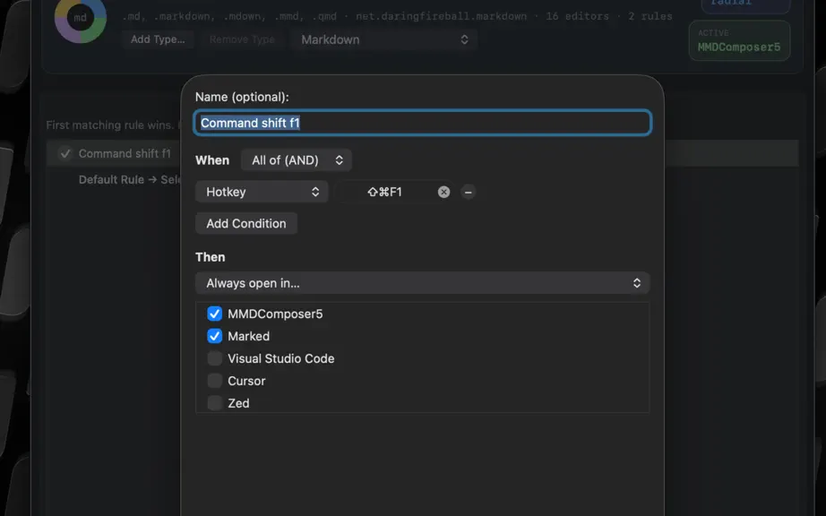Open the Always open in... dropdown

(423, 283)
